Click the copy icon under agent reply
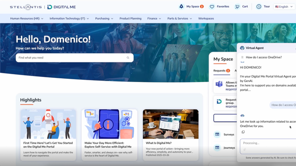Image resolution: width=296 pixels, height=166 pixels. tap(243, 132)
